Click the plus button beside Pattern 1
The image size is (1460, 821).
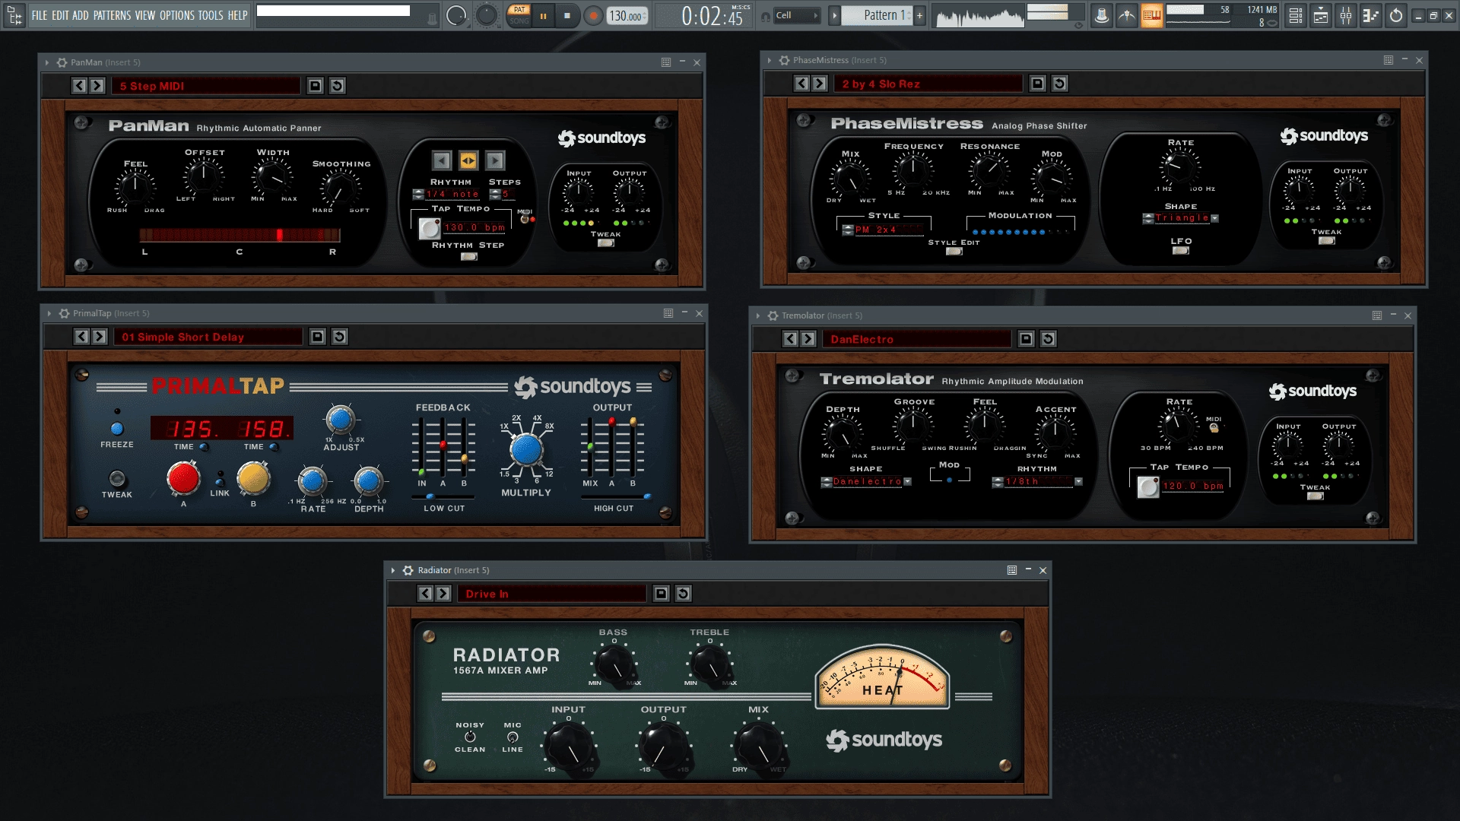(919, 15)
